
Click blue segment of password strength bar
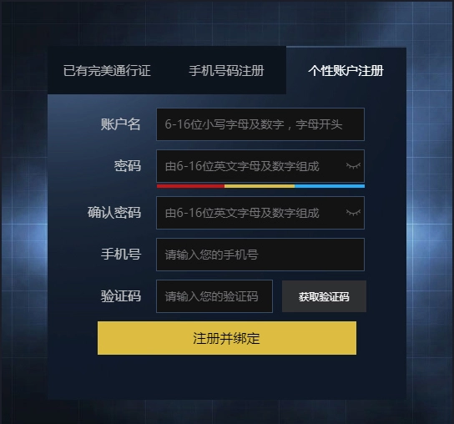pyautogui.click(x=330, y=186)
